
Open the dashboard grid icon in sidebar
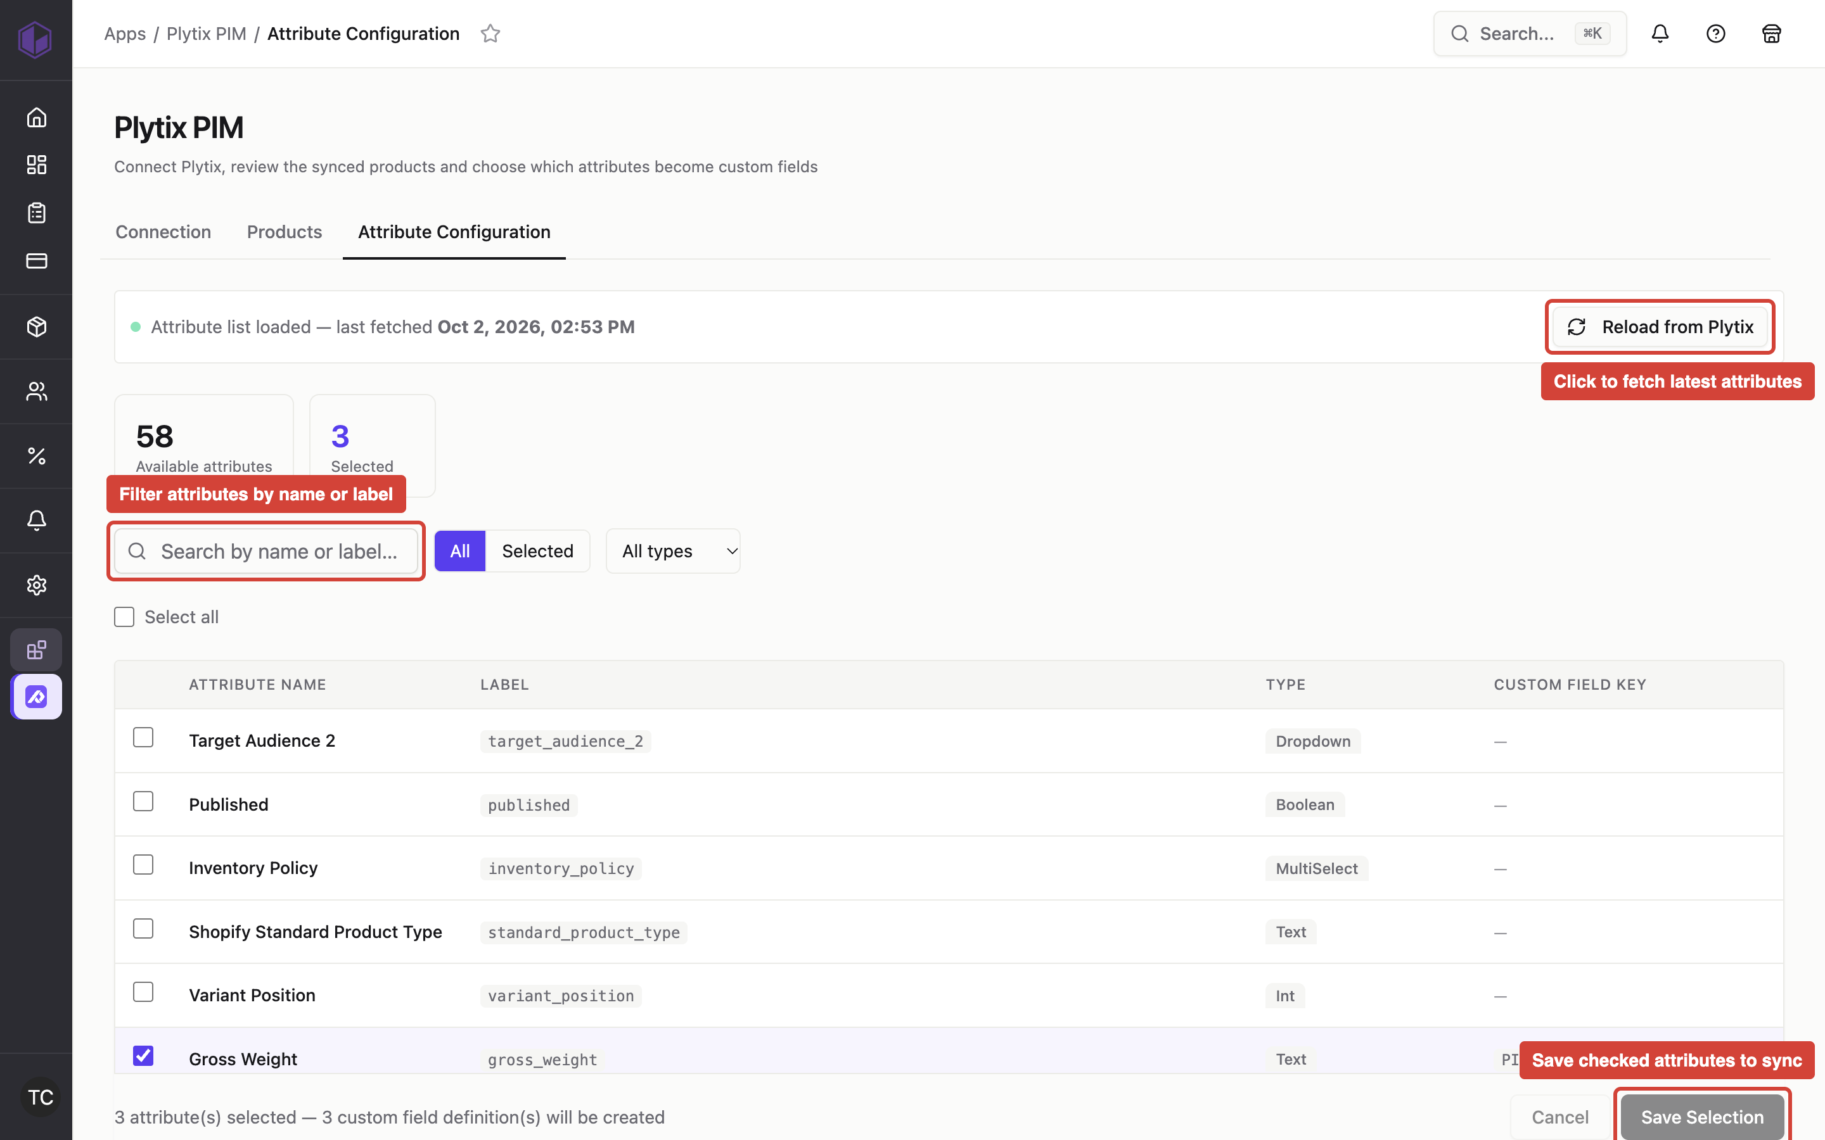point(36,165)
